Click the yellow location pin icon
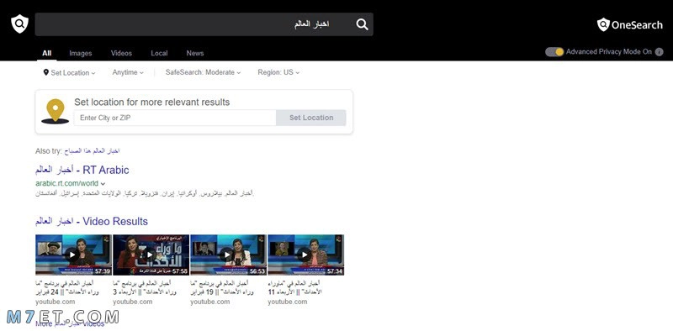673x331 pixels. pos(55,112)
